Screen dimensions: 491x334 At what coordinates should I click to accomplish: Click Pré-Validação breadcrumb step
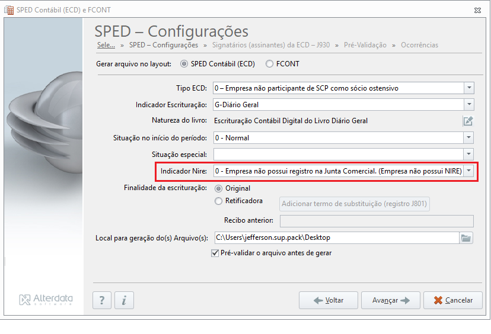(x=365, y=45)
